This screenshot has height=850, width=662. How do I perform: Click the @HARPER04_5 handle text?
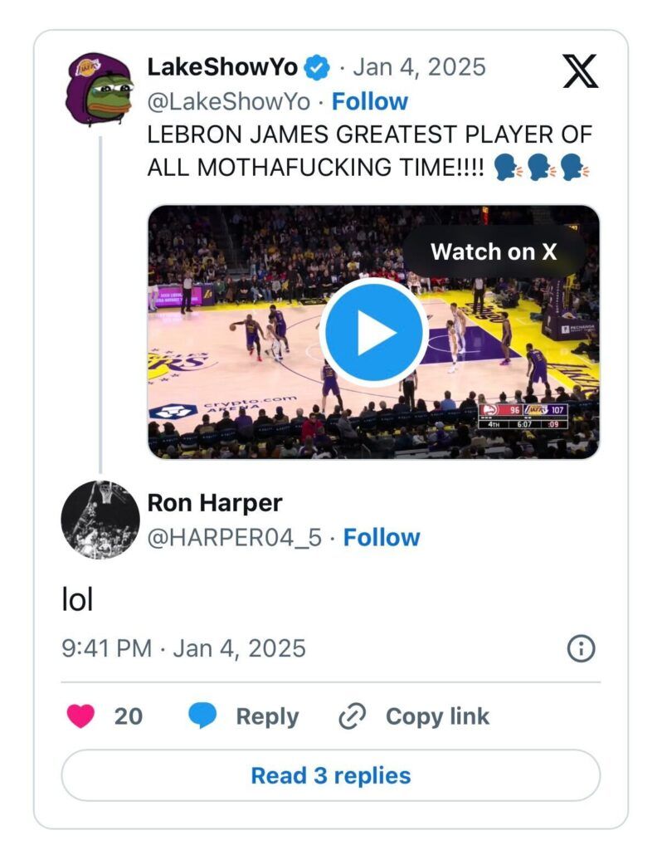[x=234, y=537]
